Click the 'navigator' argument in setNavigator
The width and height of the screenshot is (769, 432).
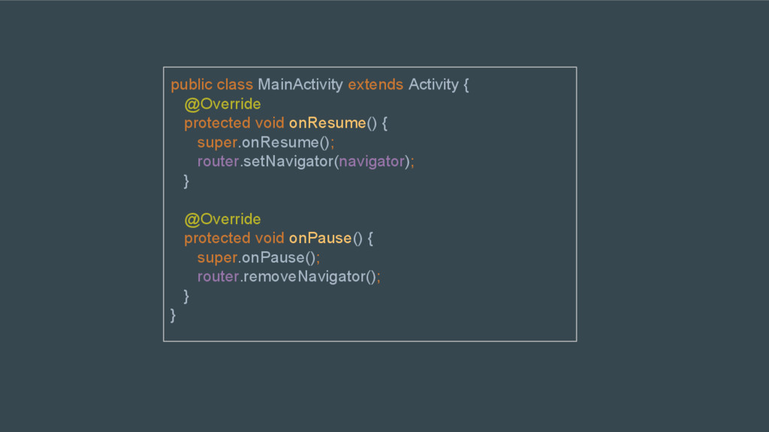pyautogui.click(x=372, y=162)
